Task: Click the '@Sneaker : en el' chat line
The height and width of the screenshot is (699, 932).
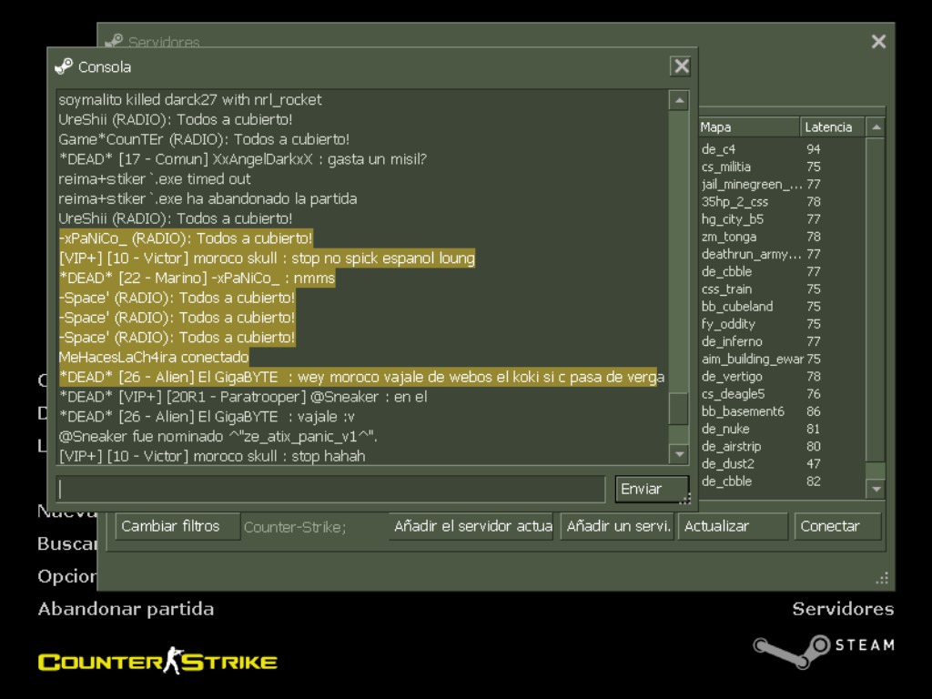Action: 242,397
